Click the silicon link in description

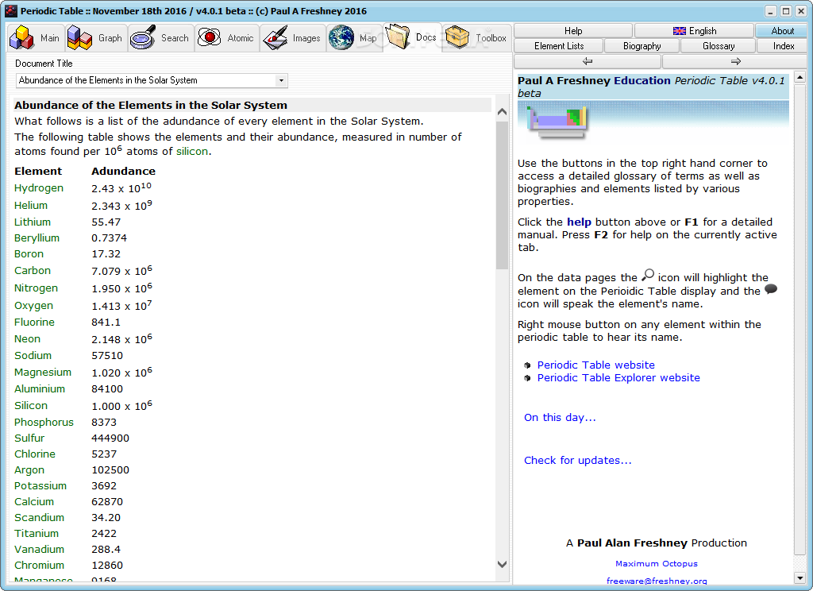point(192,152)
